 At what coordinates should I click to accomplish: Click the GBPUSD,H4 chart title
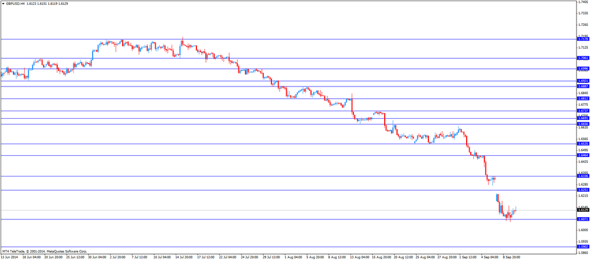(15, 3)
